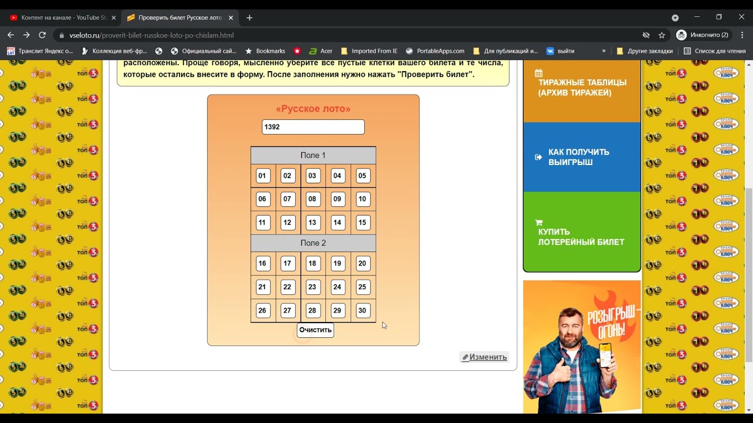This screenshot has height=423, width=753.
Task: Open Коллекция веб-фр... bookmark
Action: (x=114, y=51)
